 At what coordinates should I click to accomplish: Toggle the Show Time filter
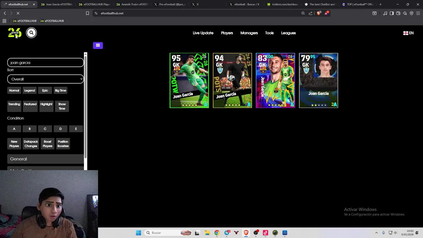click(62, 106)
